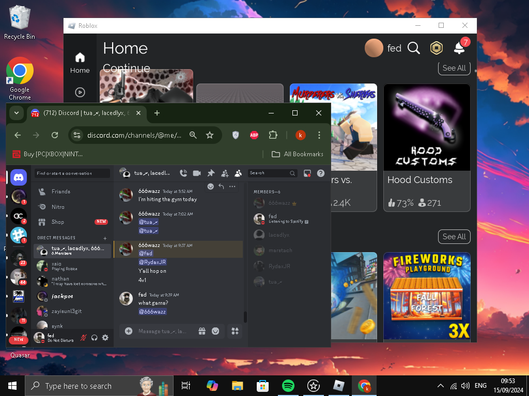Open the xeio direct message
Image resolution: width=529 pixels, height=396 pixels.
[72, 266]
